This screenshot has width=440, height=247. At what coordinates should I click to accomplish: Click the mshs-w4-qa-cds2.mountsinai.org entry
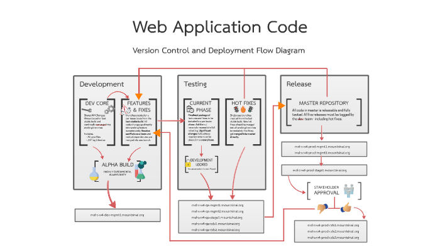(x=216, y=230)
